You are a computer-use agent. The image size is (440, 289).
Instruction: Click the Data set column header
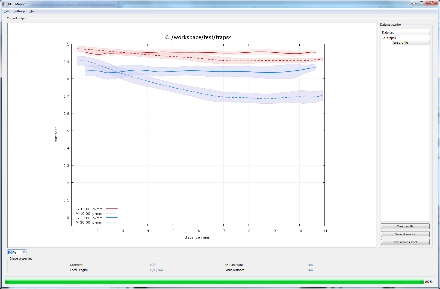[x=405, y=32]
